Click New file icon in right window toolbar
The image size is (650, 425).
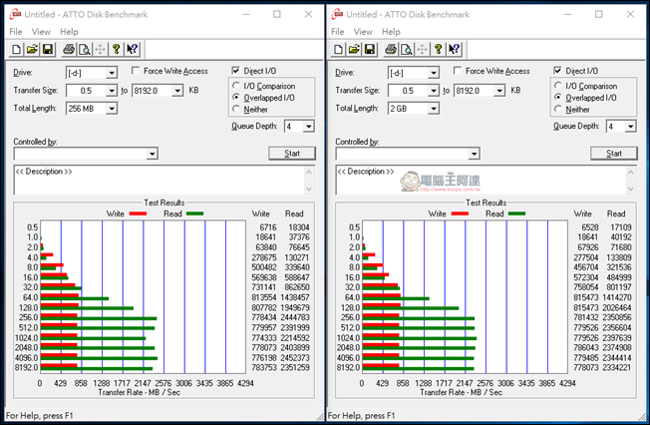[x=338, y=50]
